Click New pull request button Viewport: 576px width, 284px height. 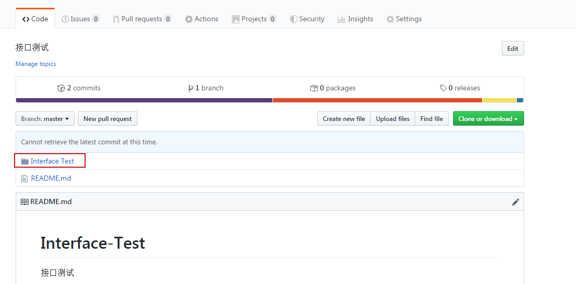pos(107,119)
